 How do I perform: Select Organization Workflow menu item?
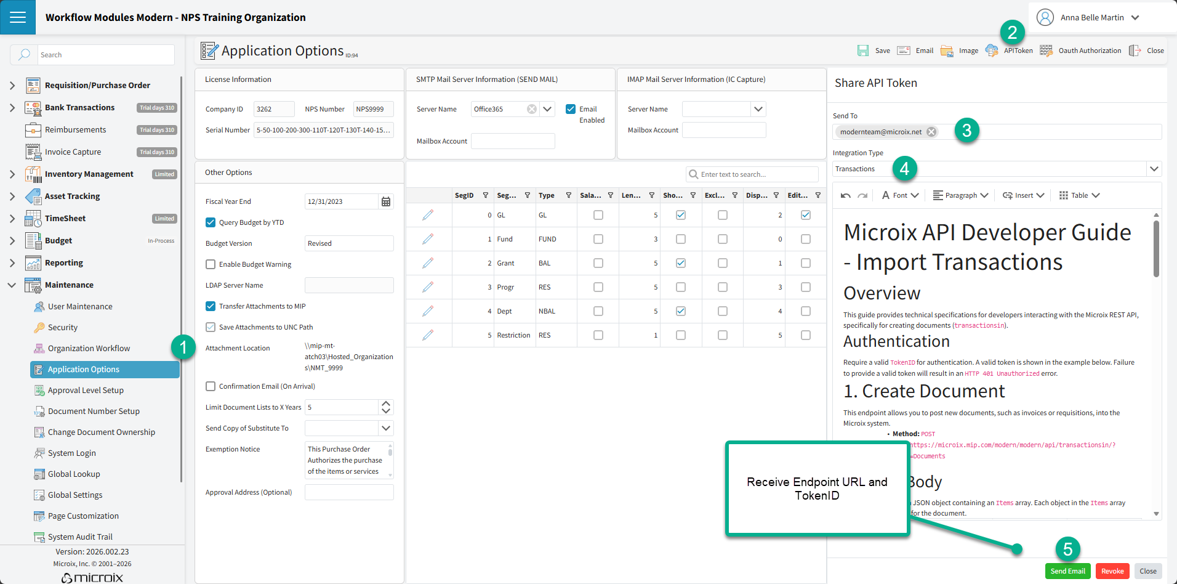coord(89,348)
